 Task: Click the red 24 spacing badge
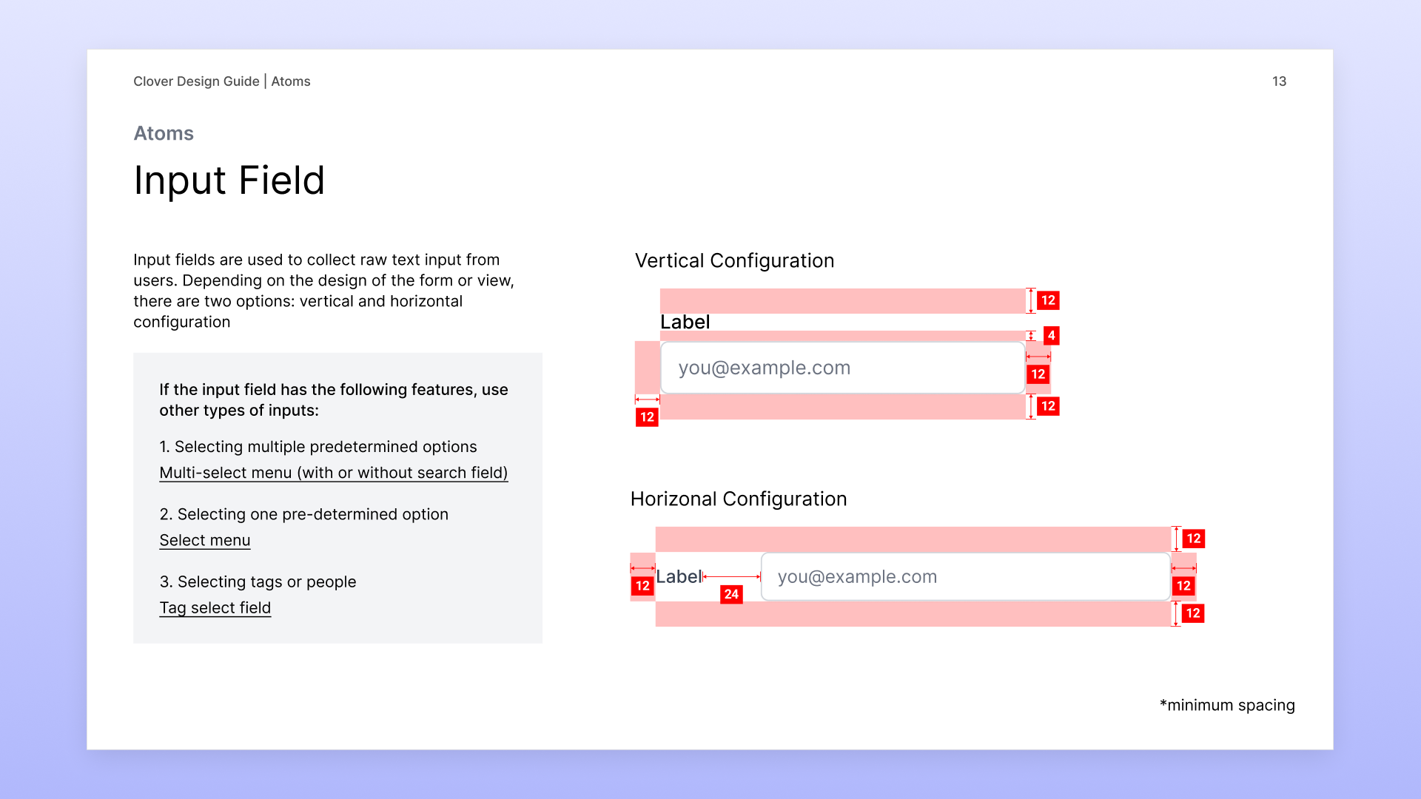tap(731, 594)
